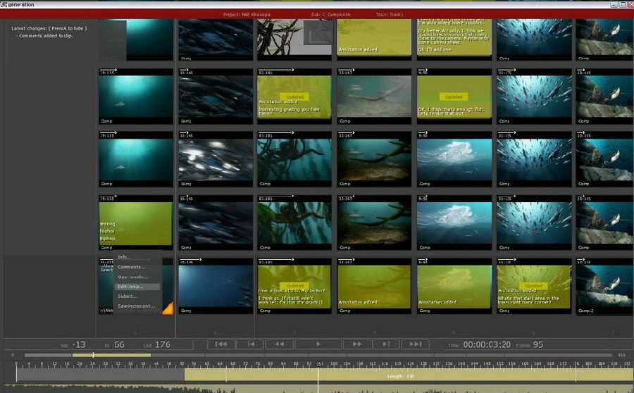
Task: Click the yellow clip bar labeled Length: 110
Action: [409, 375]
